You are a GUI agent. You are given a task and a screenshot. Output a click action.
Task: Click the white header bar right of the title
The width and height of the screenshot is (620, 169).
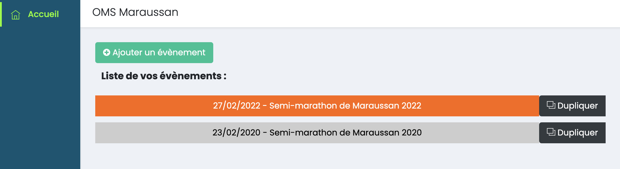(389, 13)
